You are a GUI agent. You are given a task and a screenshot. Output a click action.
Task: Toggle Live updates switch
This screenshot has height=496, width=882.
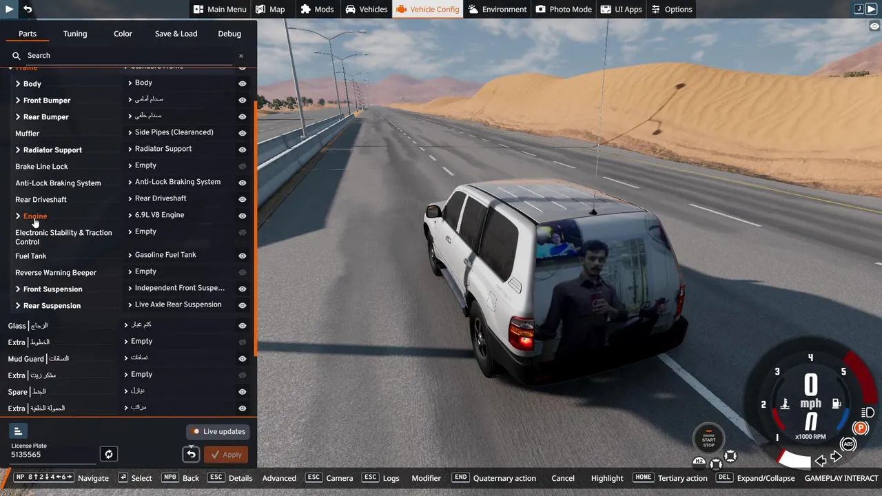[218, 431]
